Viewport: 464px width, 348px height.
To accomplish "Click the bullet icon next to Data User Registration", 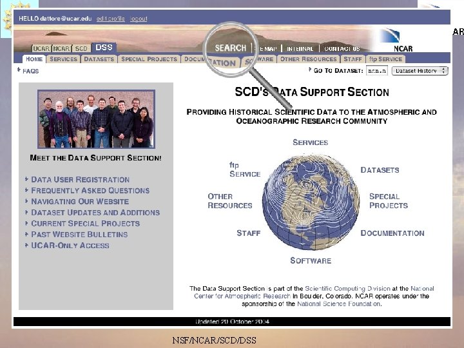I will click(x=26, y=179).
